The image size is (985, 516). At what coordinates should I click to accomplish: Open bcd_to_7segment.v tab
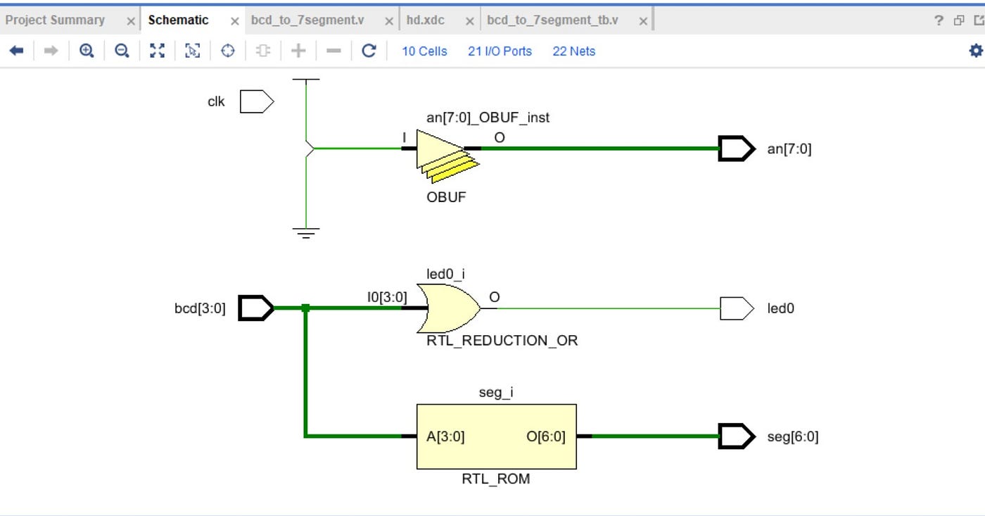click(x=307, y=20)
